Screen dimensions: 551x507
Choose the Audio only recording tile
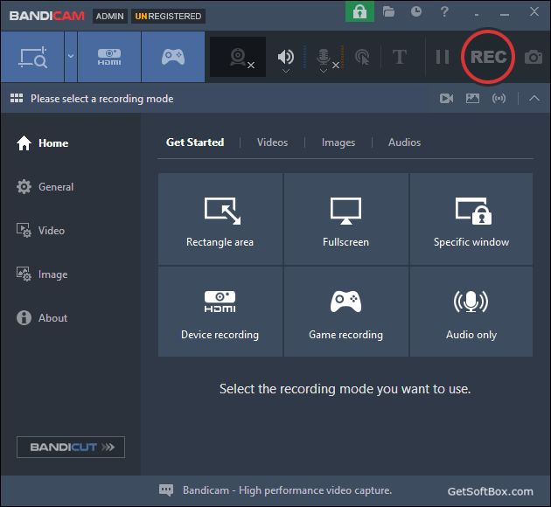[471, 311]
